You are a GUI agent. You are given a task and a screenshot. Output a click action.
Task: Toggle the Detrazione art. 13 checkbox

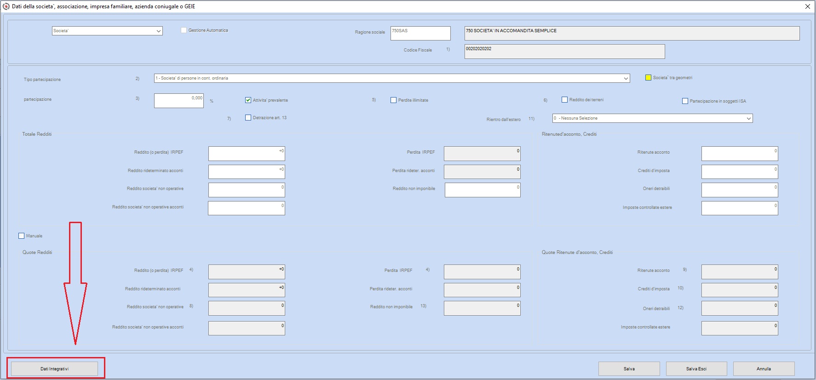pyautogui.click(x=248, y=118)
